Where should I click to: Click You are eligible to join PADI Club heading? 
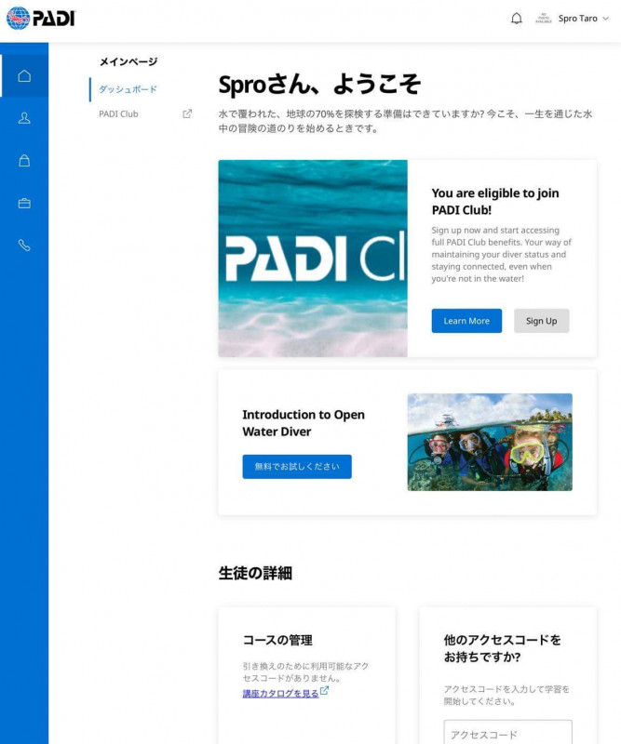(x=495, y=201)
